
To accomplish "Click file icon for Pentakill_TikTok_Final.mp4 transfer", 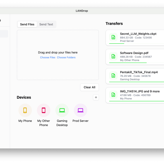I will coord(113,76).
